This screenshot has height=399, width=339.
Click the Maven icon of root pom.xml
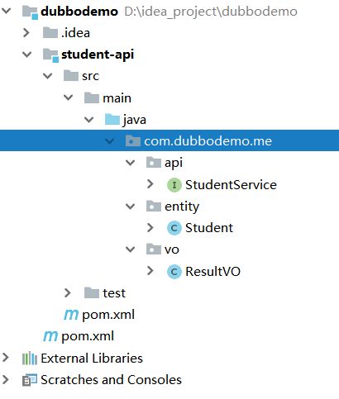[50, 336]
